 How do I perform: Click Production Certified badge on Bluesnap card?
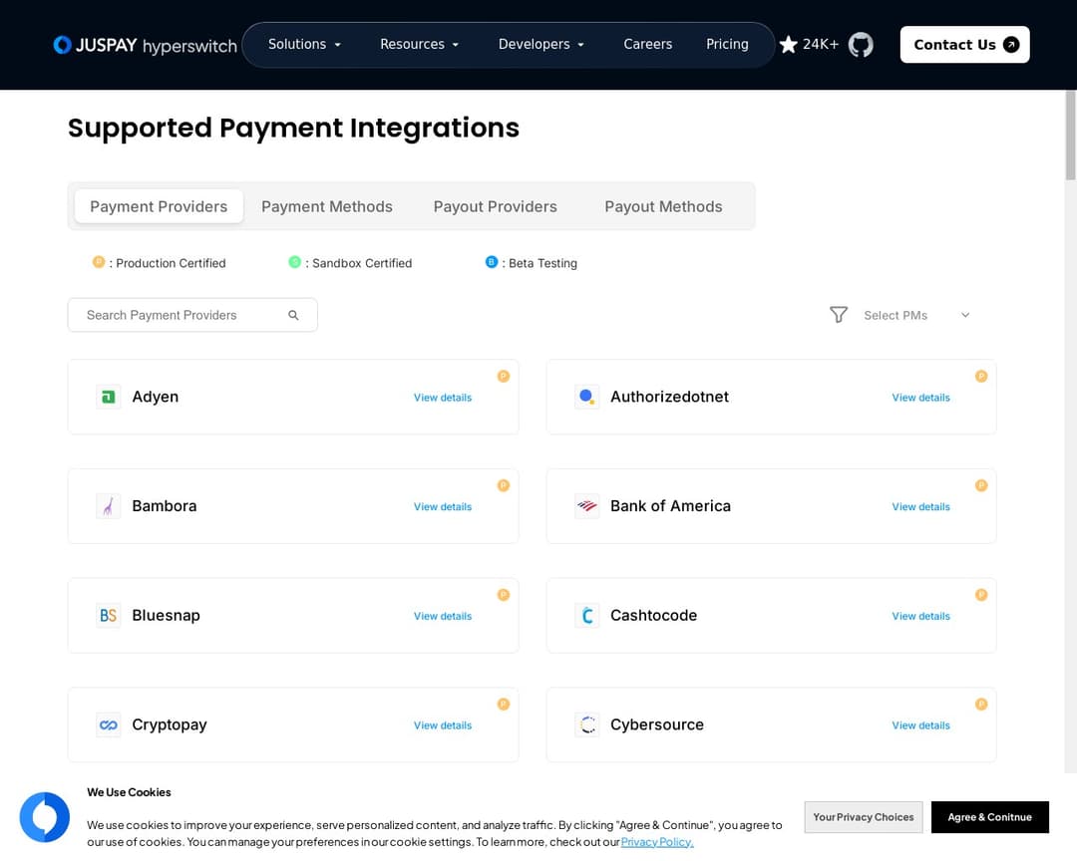pyautogui.click(x=504, y=595)
